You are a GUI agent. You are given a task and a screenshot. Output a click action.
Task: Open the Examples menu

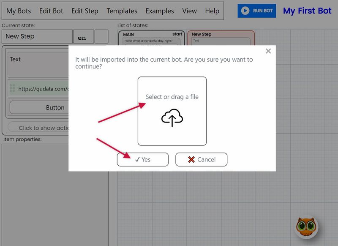(x=159, y=11)
